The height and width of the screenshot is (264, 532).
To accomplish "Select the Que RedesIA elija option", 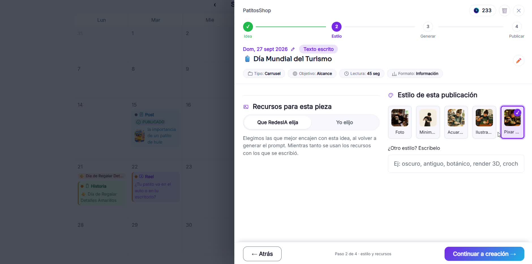I will [278, 122].
